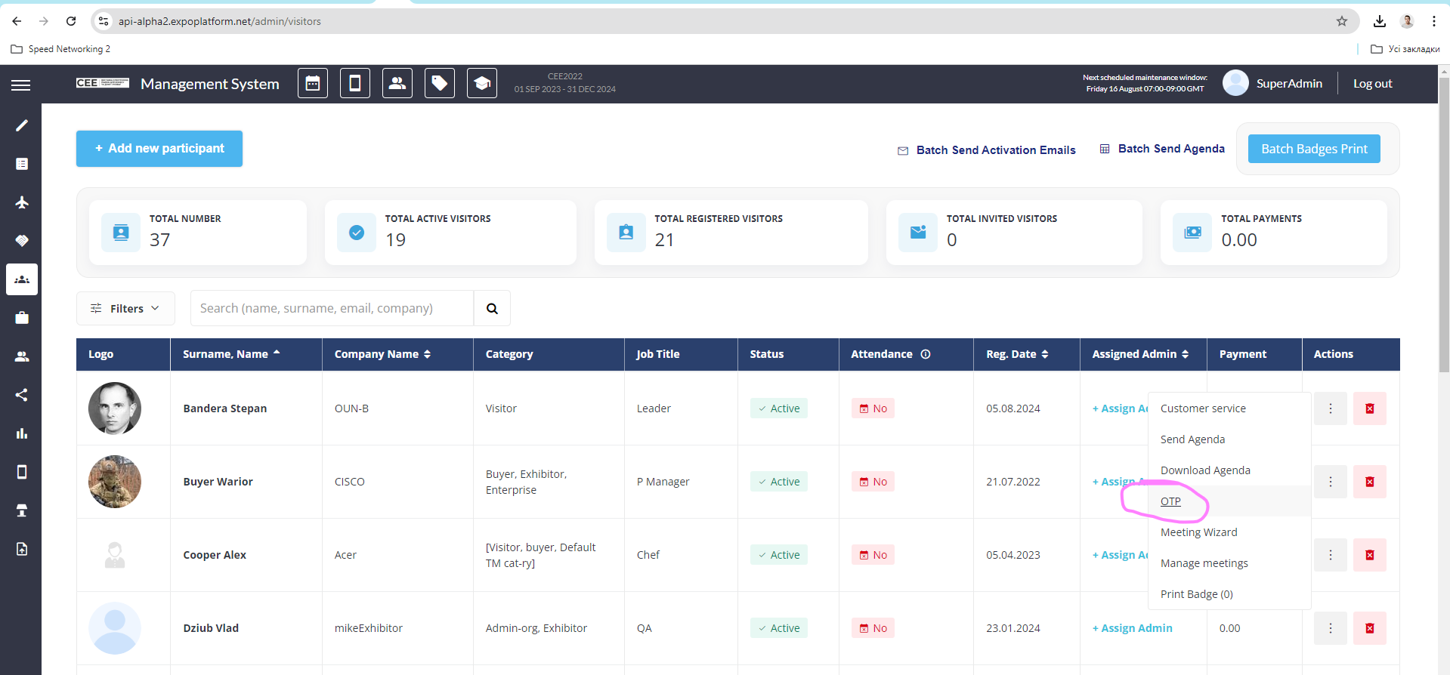The width and height of the screenshot is (1450, 675).
Task: Click the price tag icon in header
Action: (x=440, y=84)
